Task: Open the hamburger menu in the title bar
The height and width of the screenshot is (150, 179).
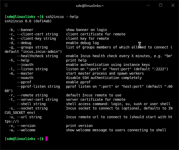Action: tap(6, 5)
